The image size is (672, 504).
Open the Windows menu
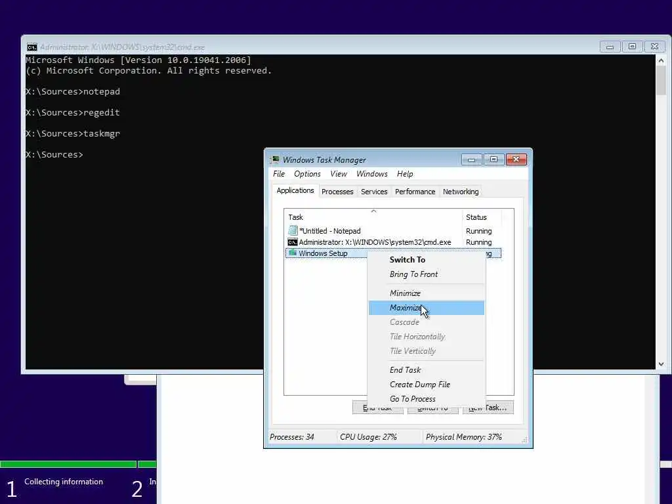click(x=372, y=173)
